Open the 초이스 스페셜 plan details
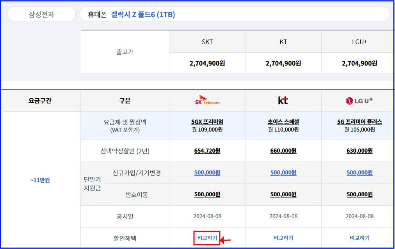The image size is (395, 249). (283, 121)
